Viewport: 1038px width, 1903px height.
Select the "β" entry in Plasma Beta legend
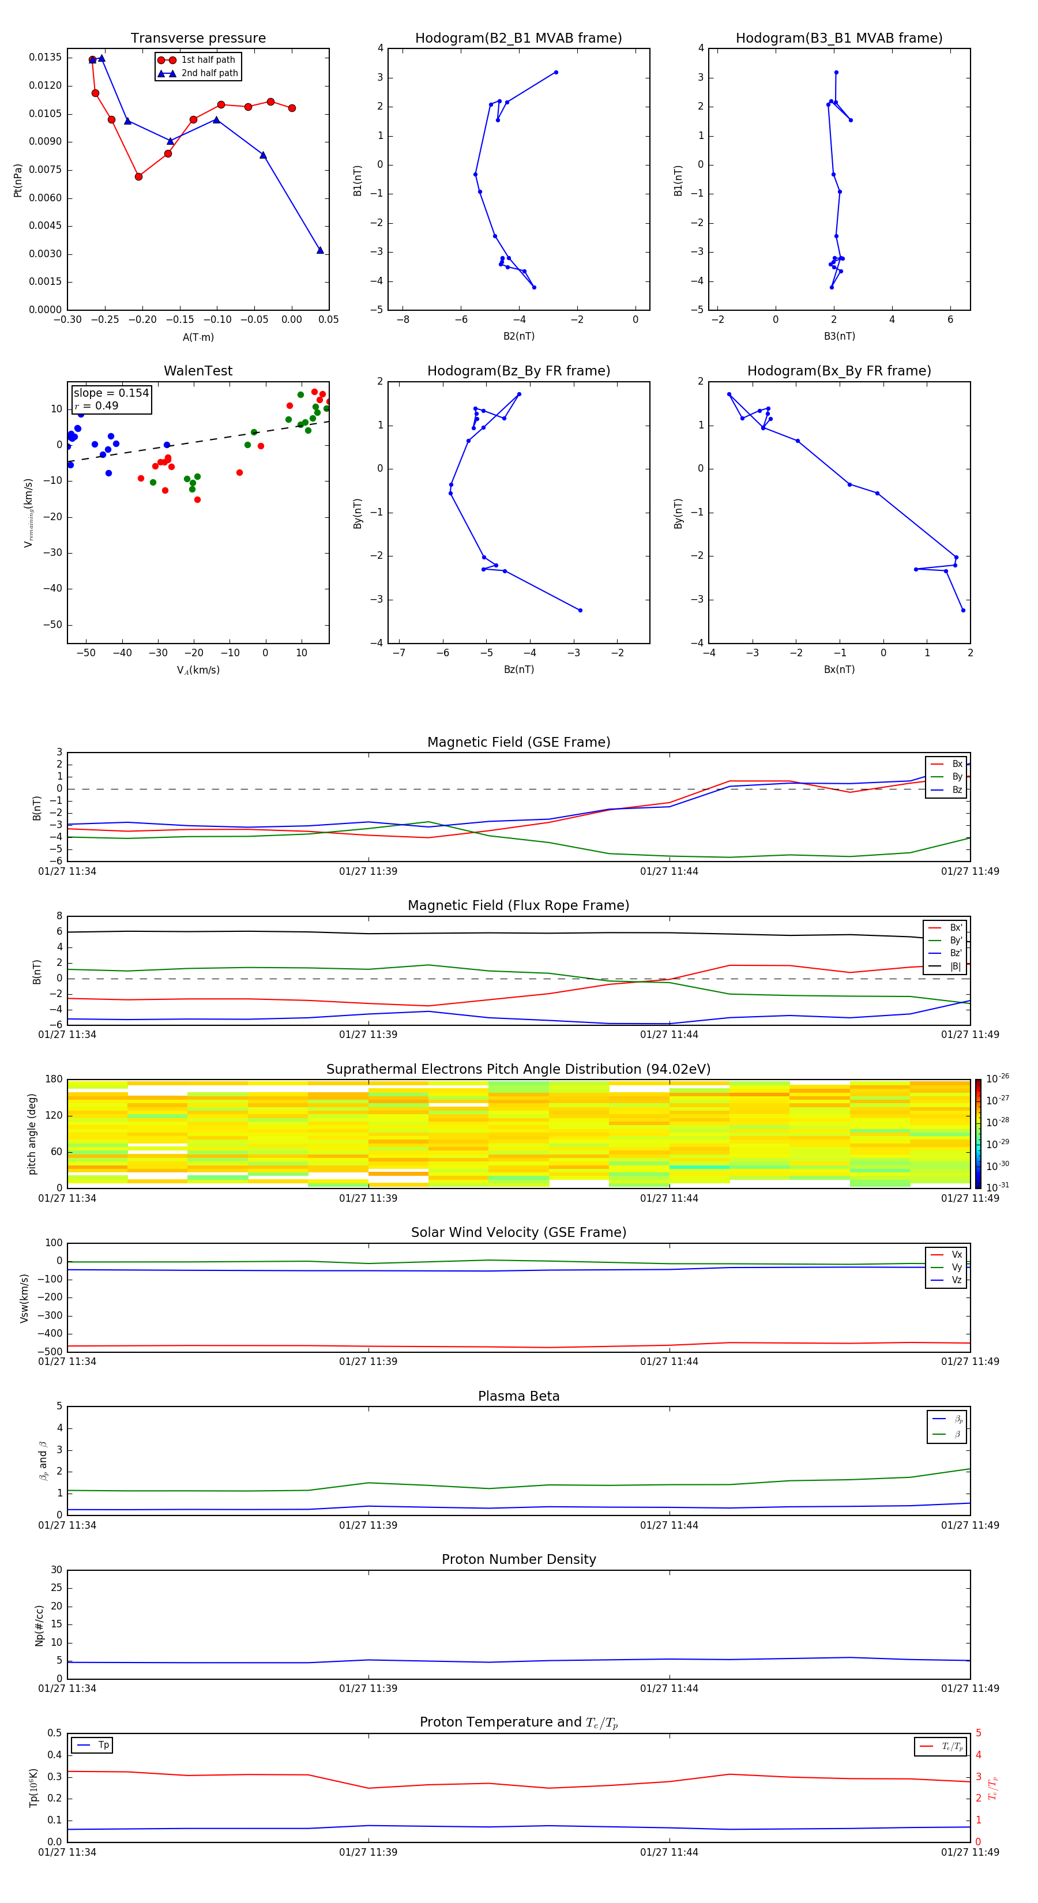click(947, 1434)
